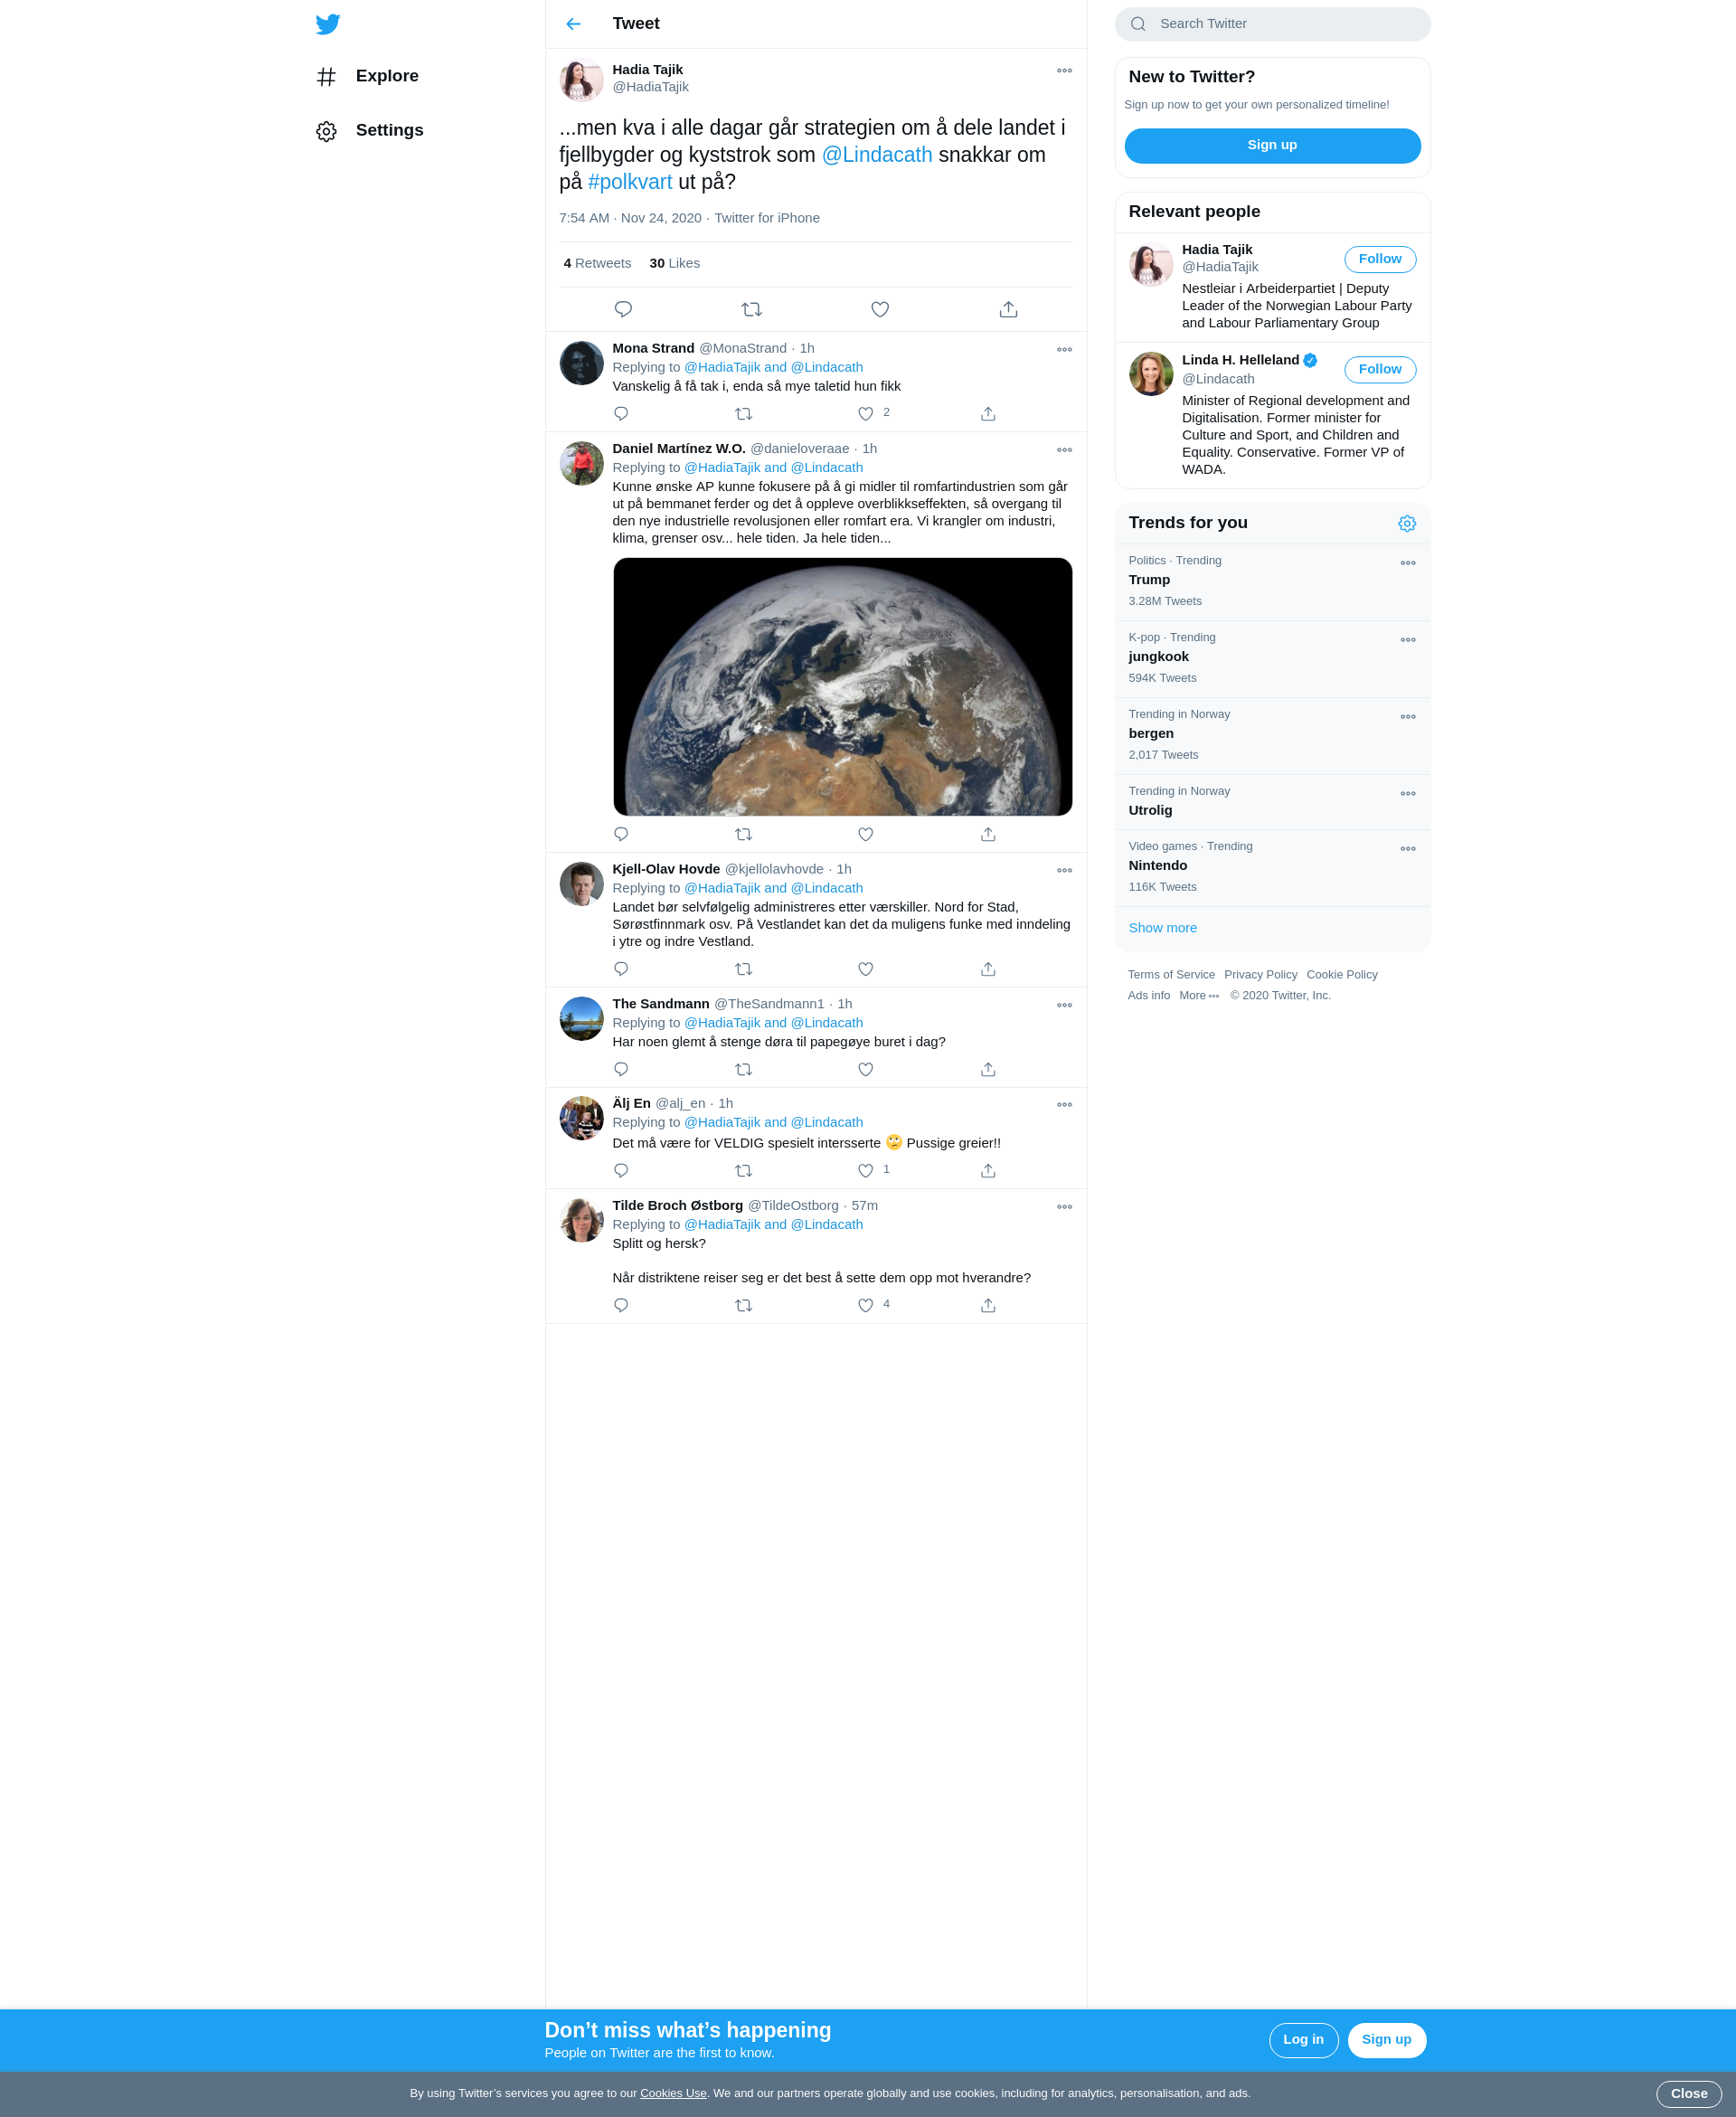1736x2117 pixels.
Task: Open the Trump trending topic
Action: click(x=1272, y=581)
